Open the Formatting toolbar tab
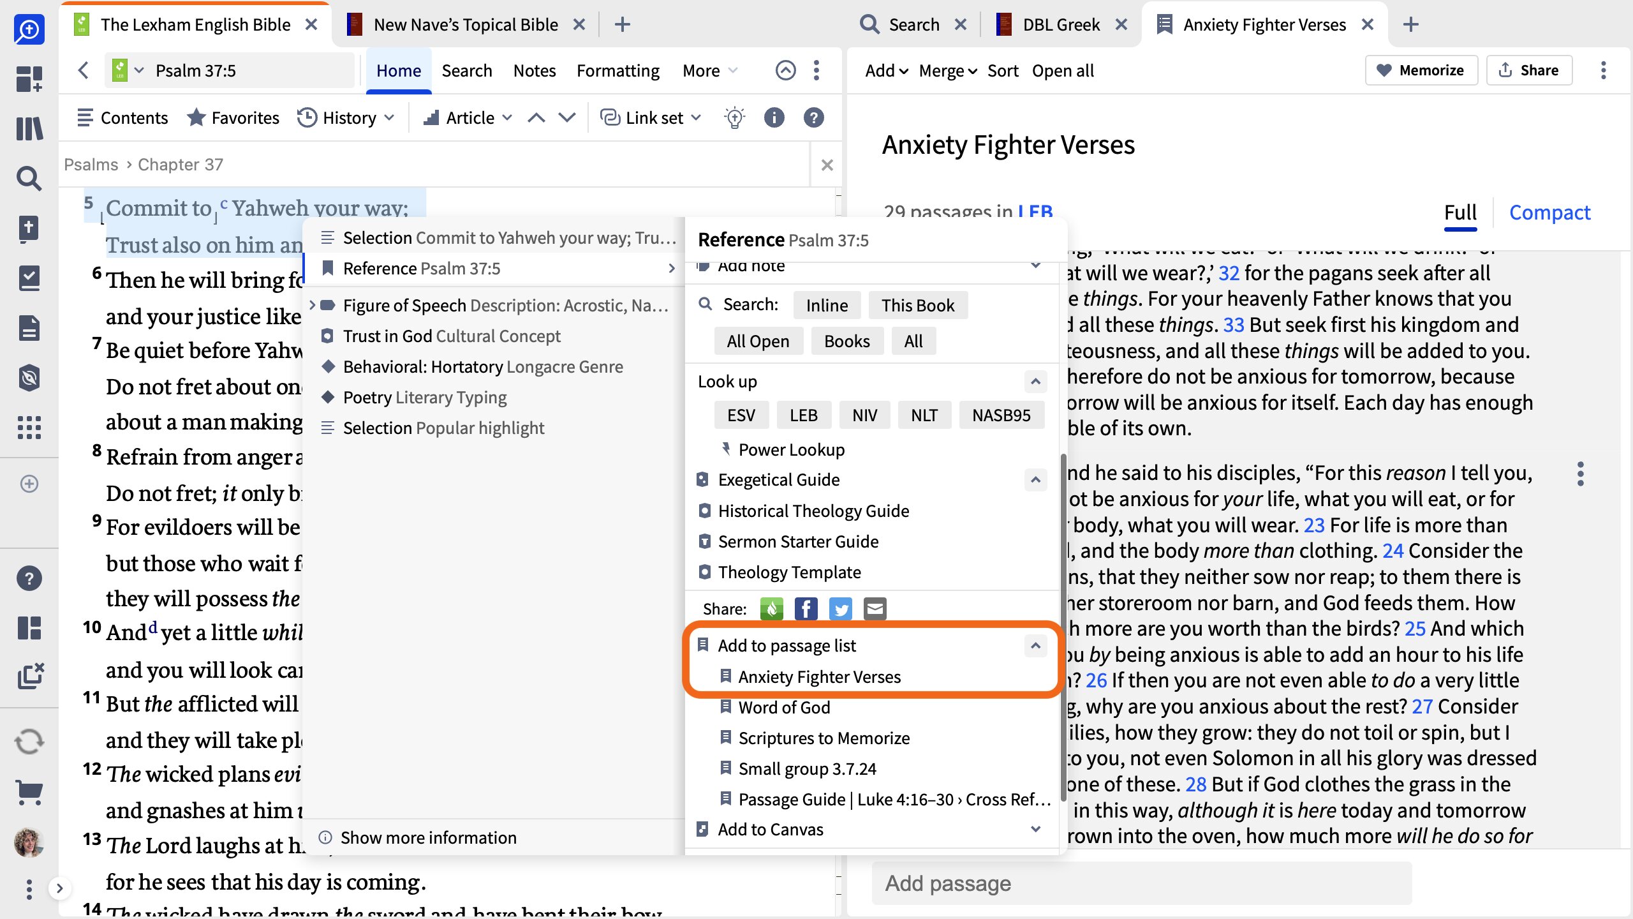The image size is (1633, 919). click(x=618, y=70)
